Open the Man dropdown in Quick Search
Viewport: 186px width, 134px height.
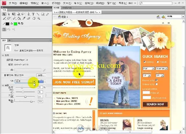tap(149, 68)
